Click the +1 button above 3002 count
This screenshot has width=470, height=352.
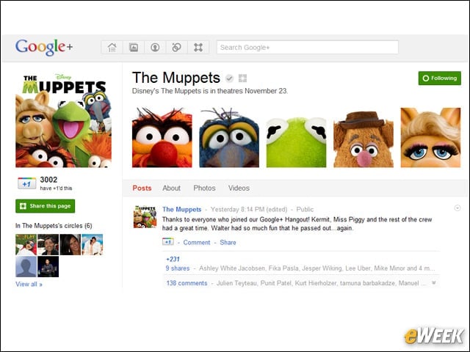click(27, 183)
